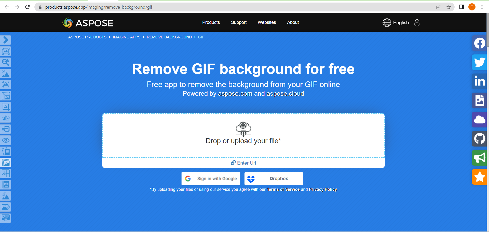
Task: Open the image viewer eye icon
Action: click(6, 140)
